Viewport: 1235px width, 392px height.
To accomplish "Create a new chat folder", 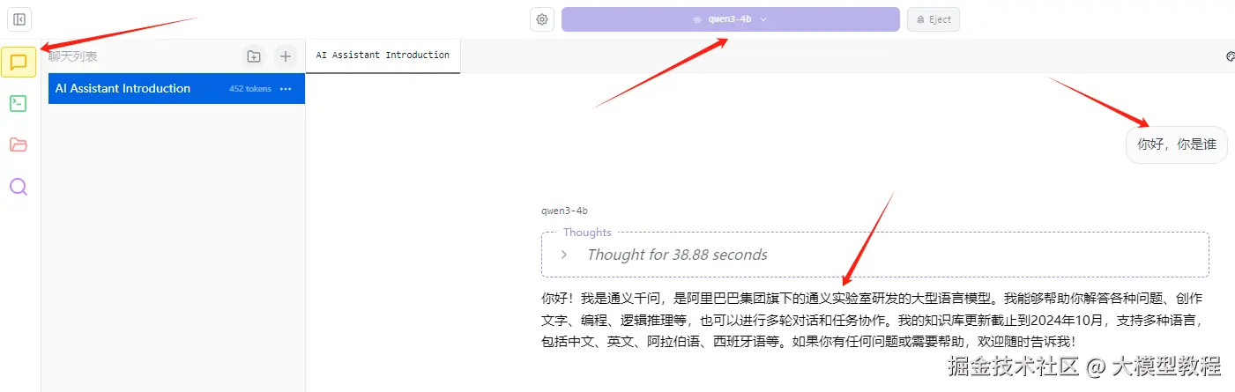I will pos(254,56).
